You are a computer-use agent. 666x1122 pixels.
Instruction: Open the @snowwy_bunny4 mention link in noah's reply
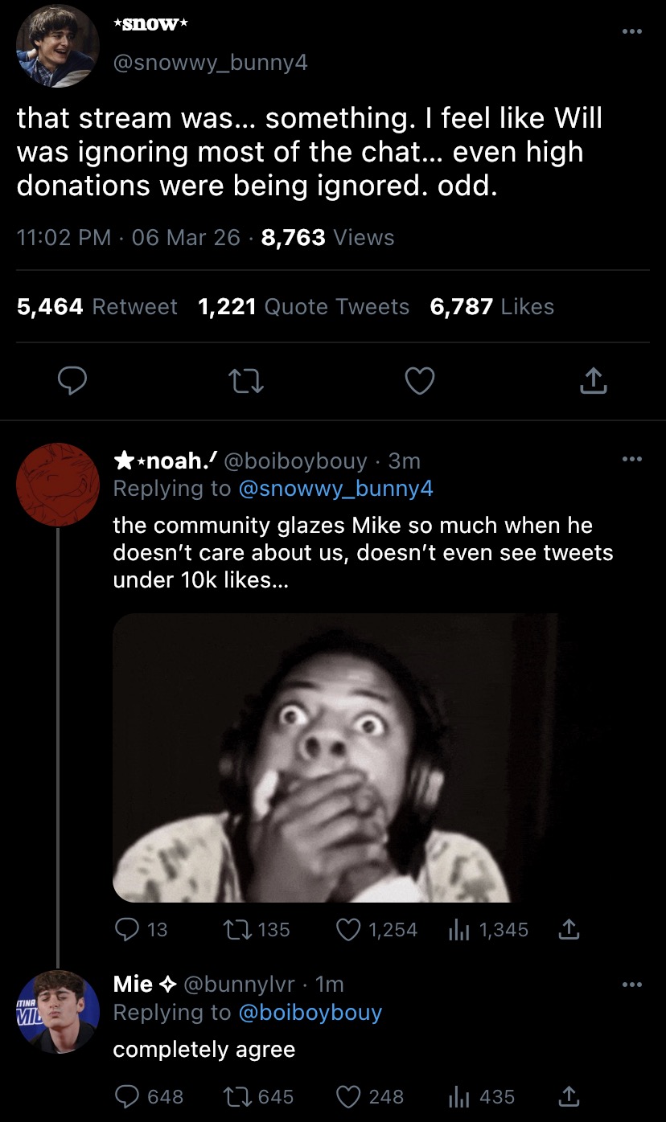tap(335, 488)
